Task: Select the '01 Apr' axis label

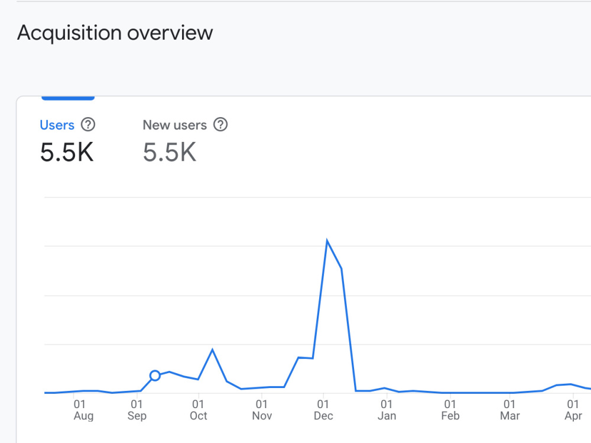Action: pyautogui.click(x=573, y=410)
